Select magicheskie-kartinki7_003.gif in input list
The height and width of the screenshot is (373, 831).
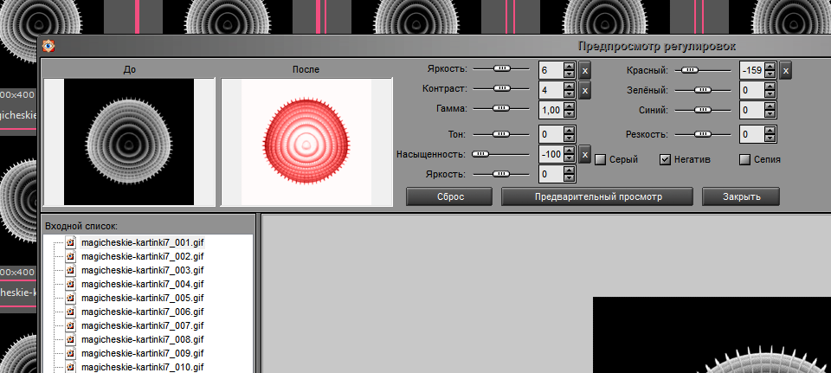tap(143, 270)
